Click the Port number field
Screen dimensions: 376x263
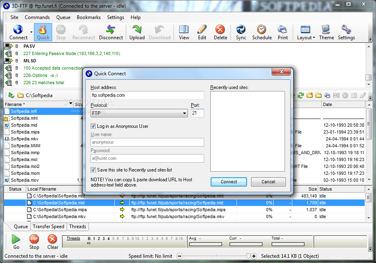197,113
